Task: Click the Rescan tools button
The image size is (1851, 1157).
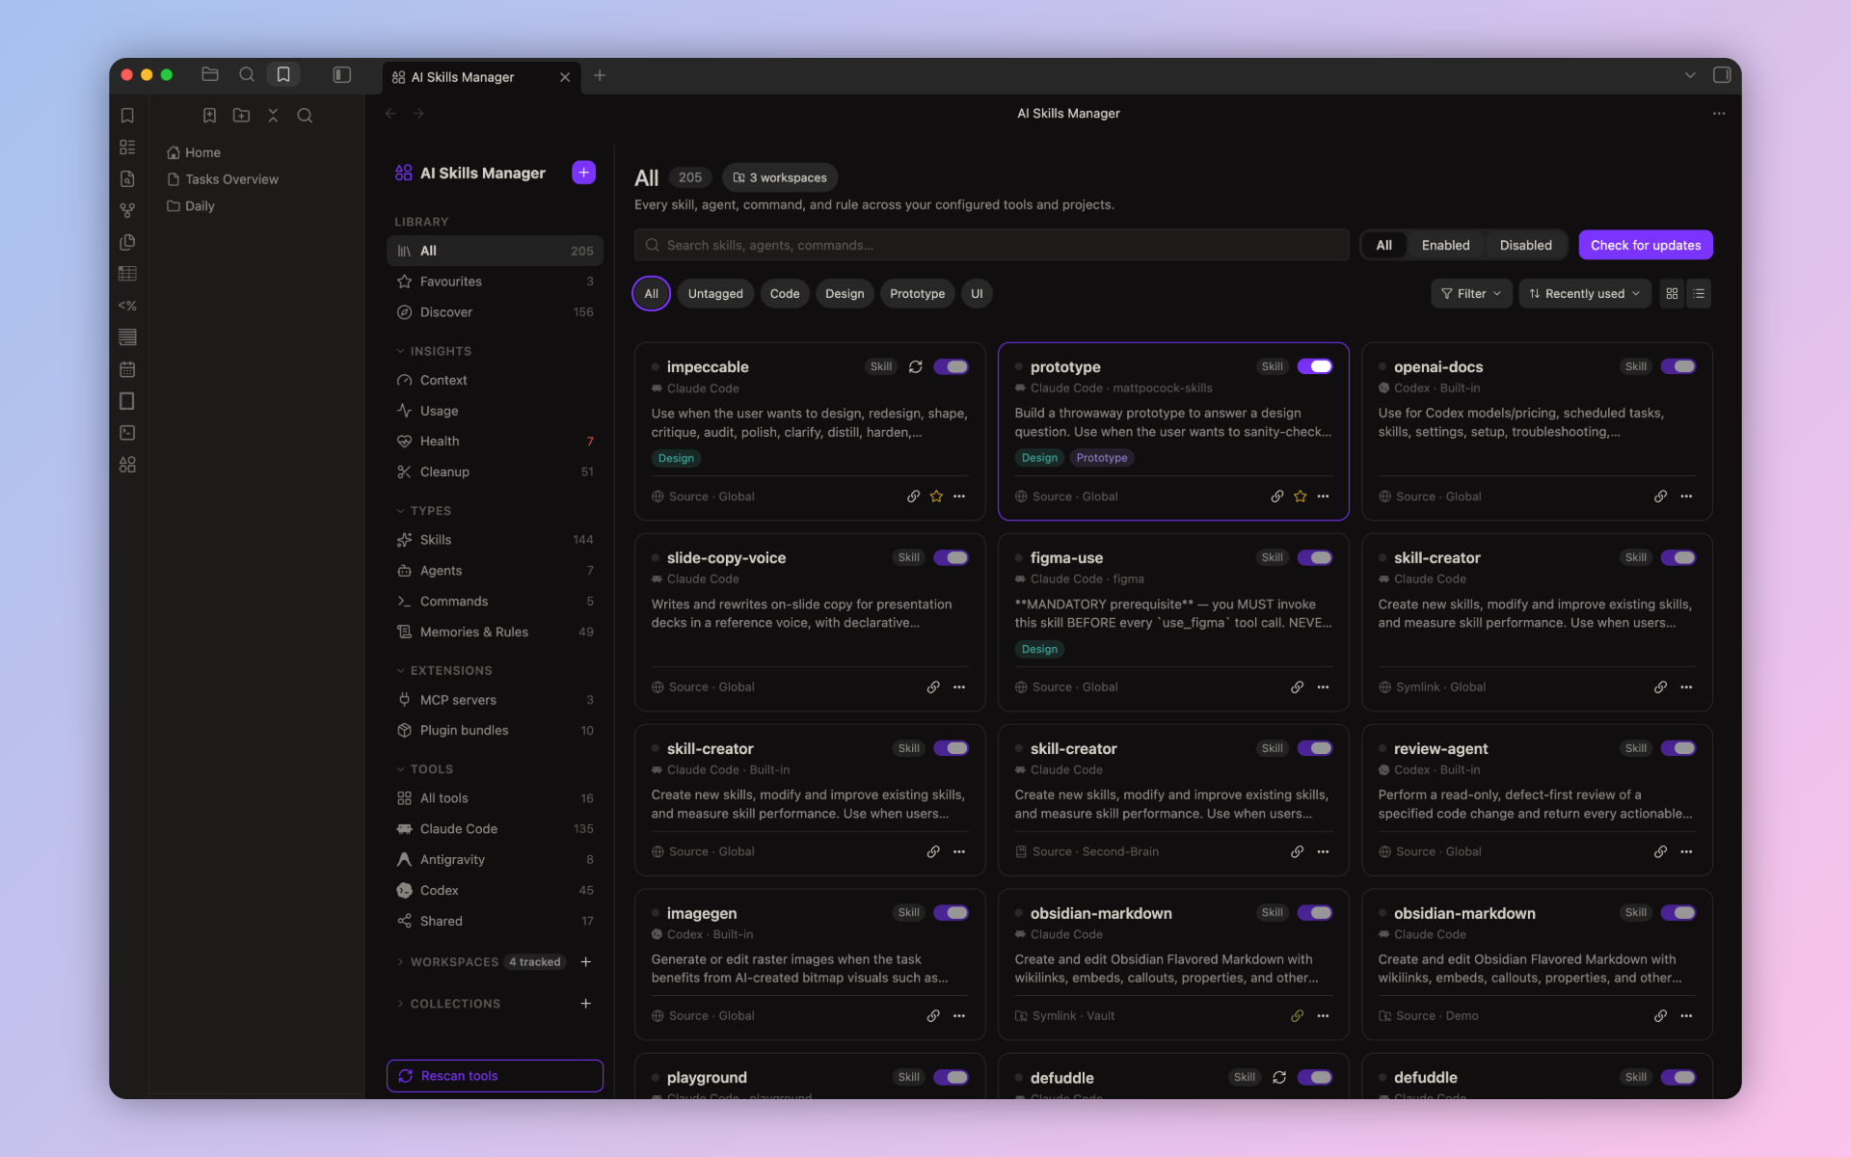Action: tap(495, 1076)
